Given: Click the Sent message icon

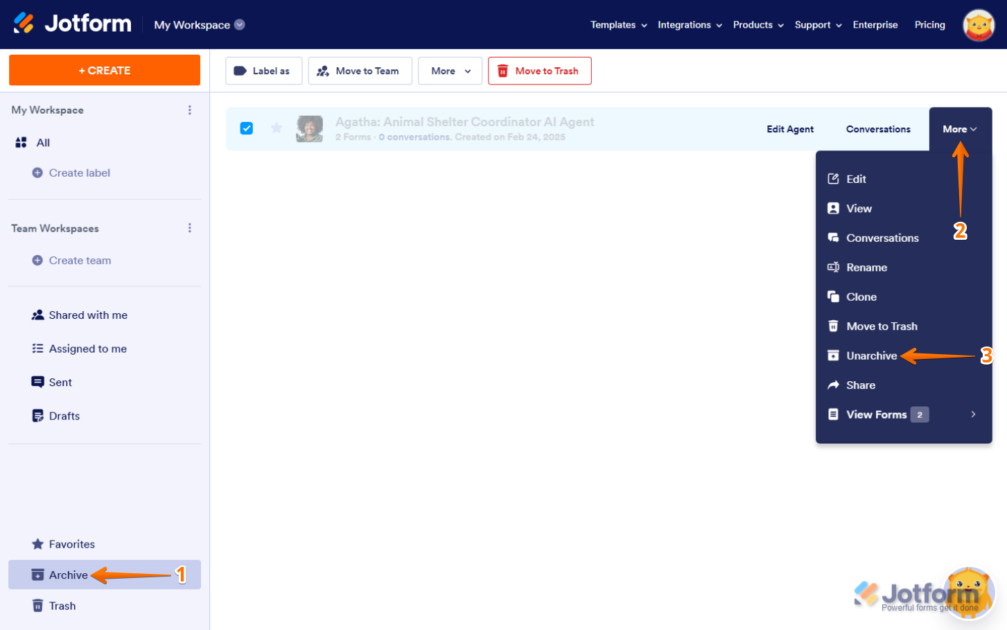Looking at the screenshot, I should click(x=37, y=382).
